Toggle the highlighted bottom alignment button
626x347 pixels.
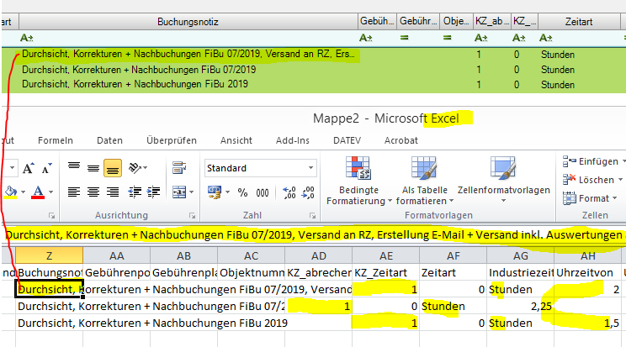click(113, 168)
